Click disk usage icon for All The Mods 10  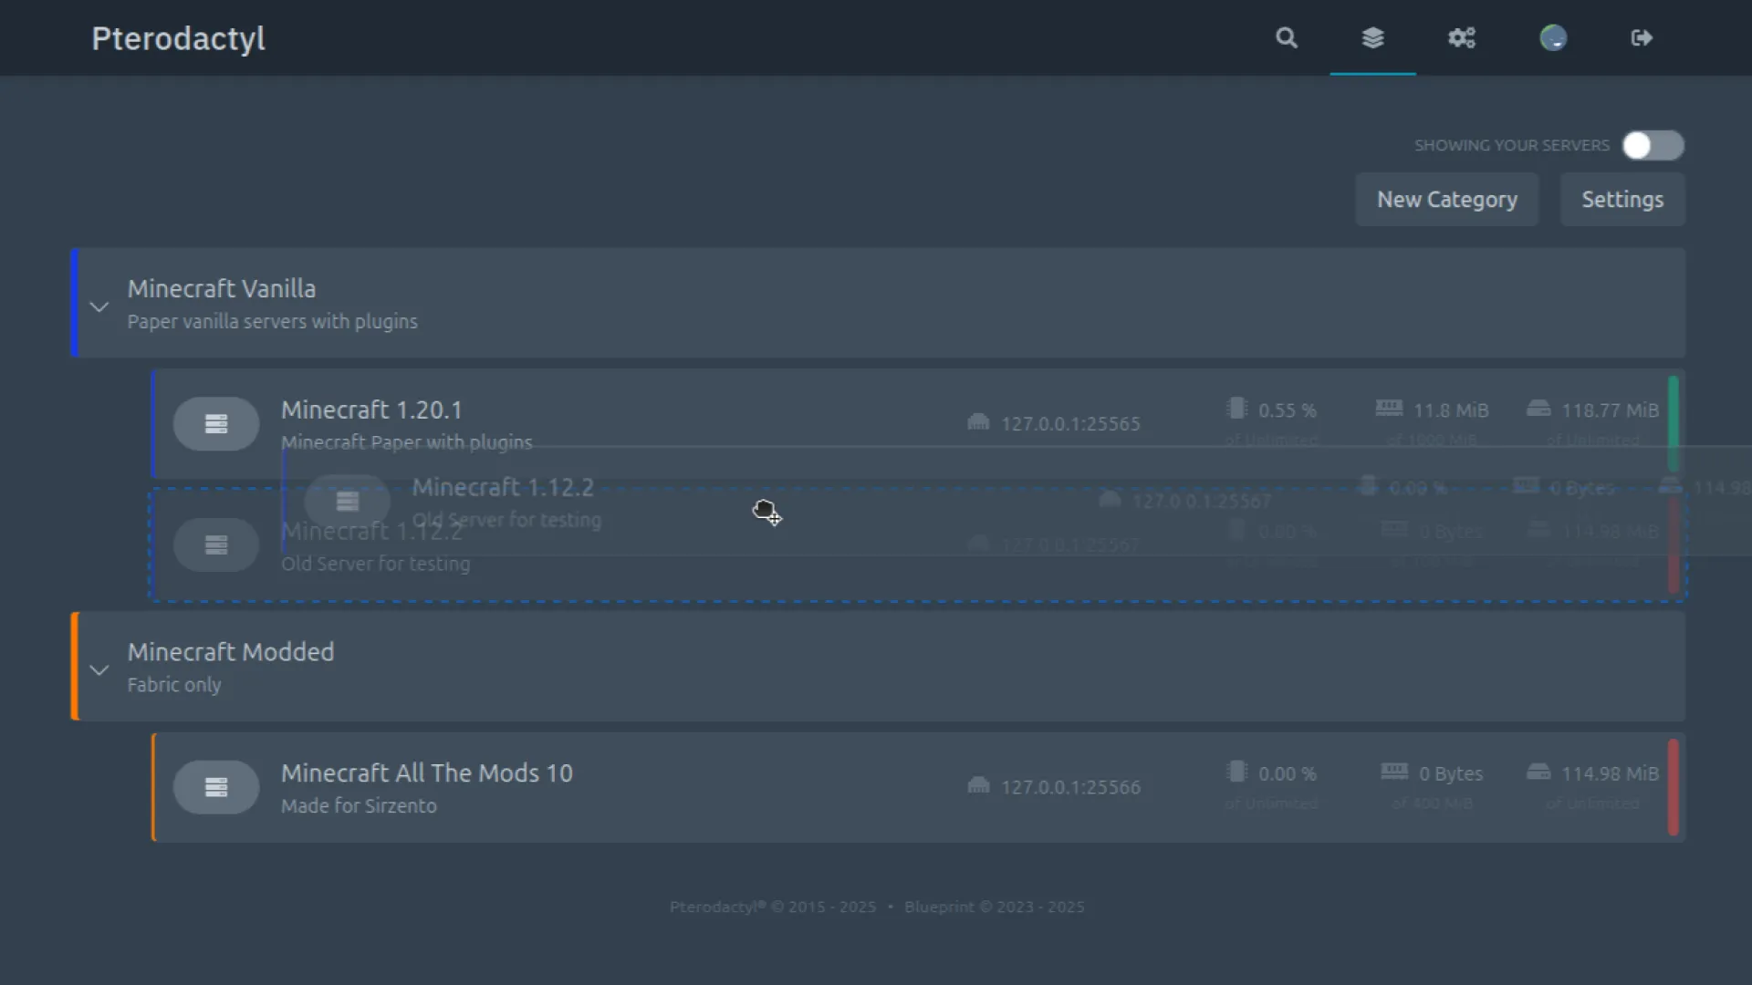tap(1538, 772)
